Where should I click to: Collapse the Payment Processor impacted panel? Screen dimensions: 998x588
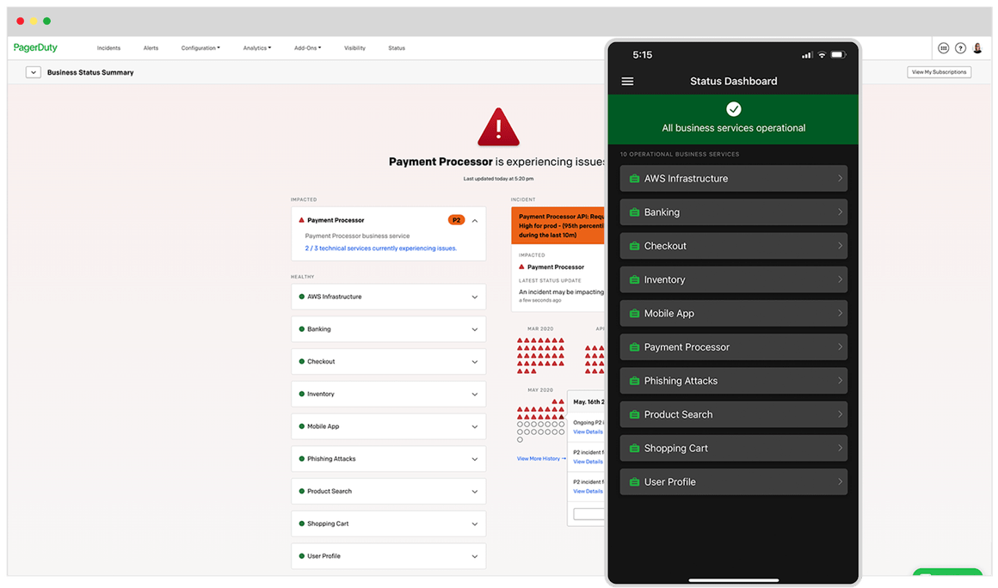476,219
